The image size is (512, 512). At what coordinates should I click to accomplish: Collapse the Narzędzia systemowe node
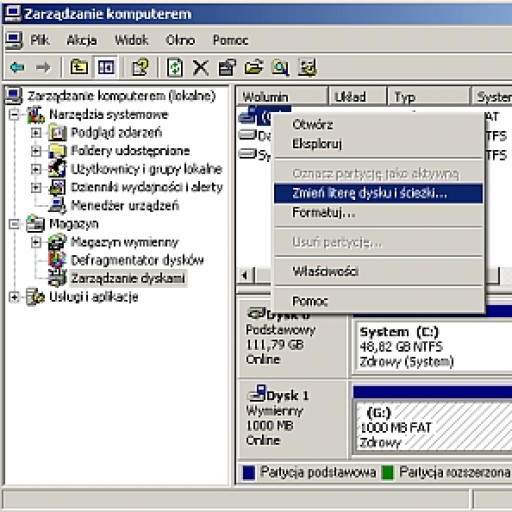click(x=14, y=115)
